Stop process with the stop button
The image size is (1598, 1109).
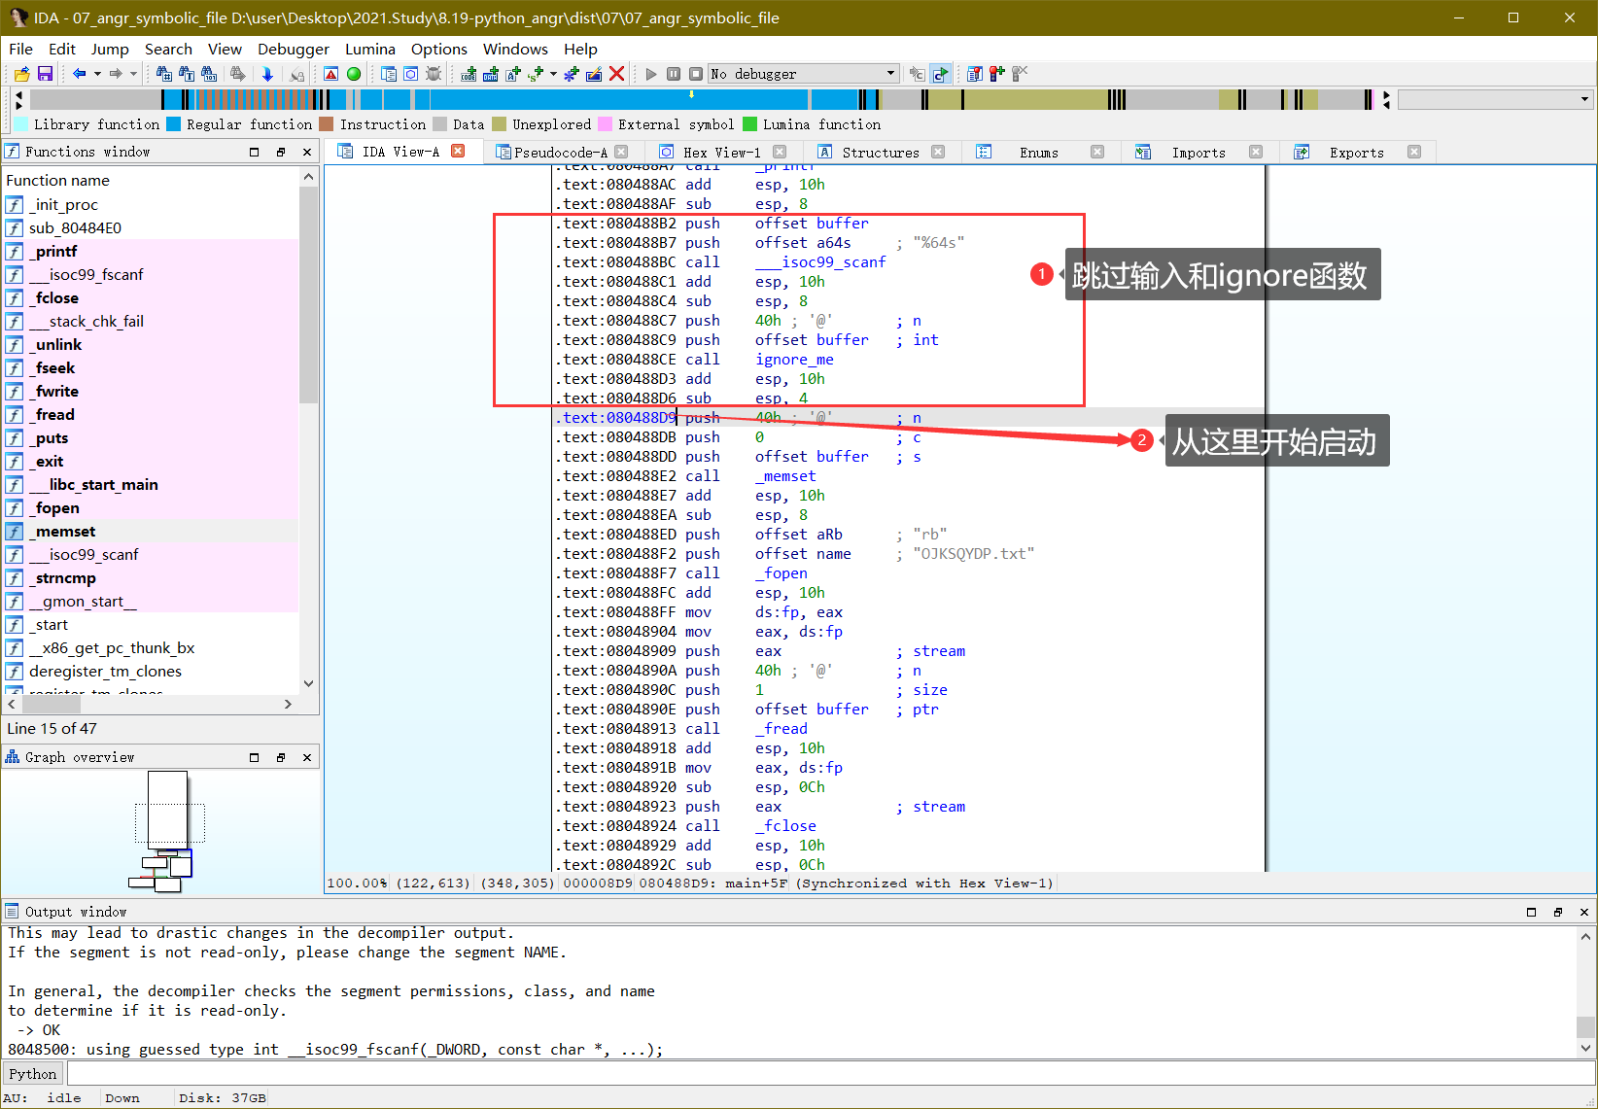(696, 74)
